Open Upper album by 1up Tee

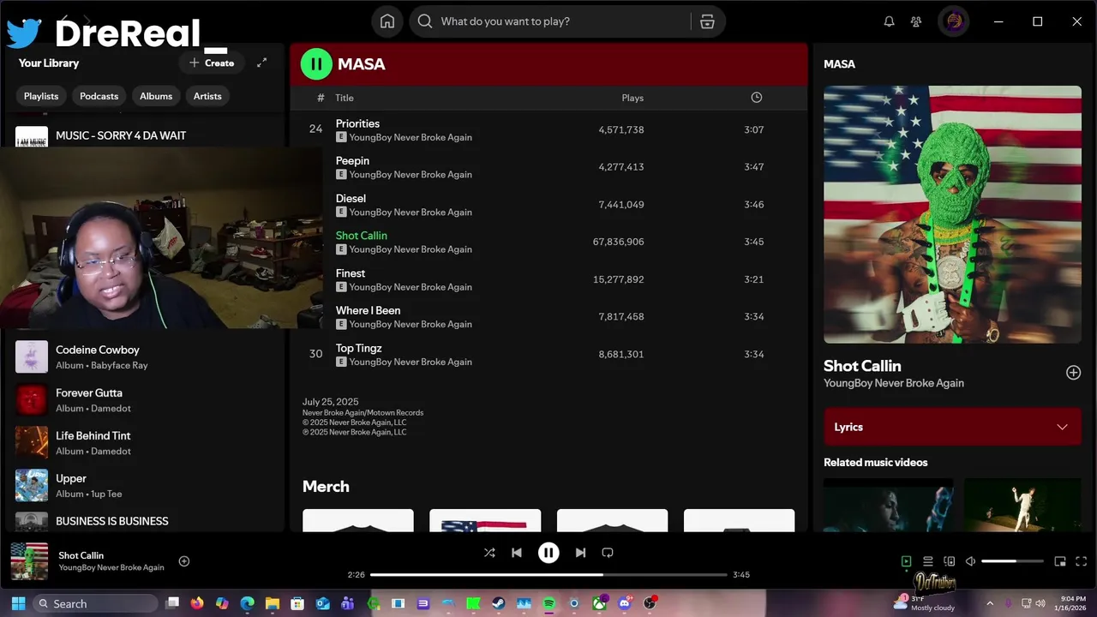(x=144, y=485)
